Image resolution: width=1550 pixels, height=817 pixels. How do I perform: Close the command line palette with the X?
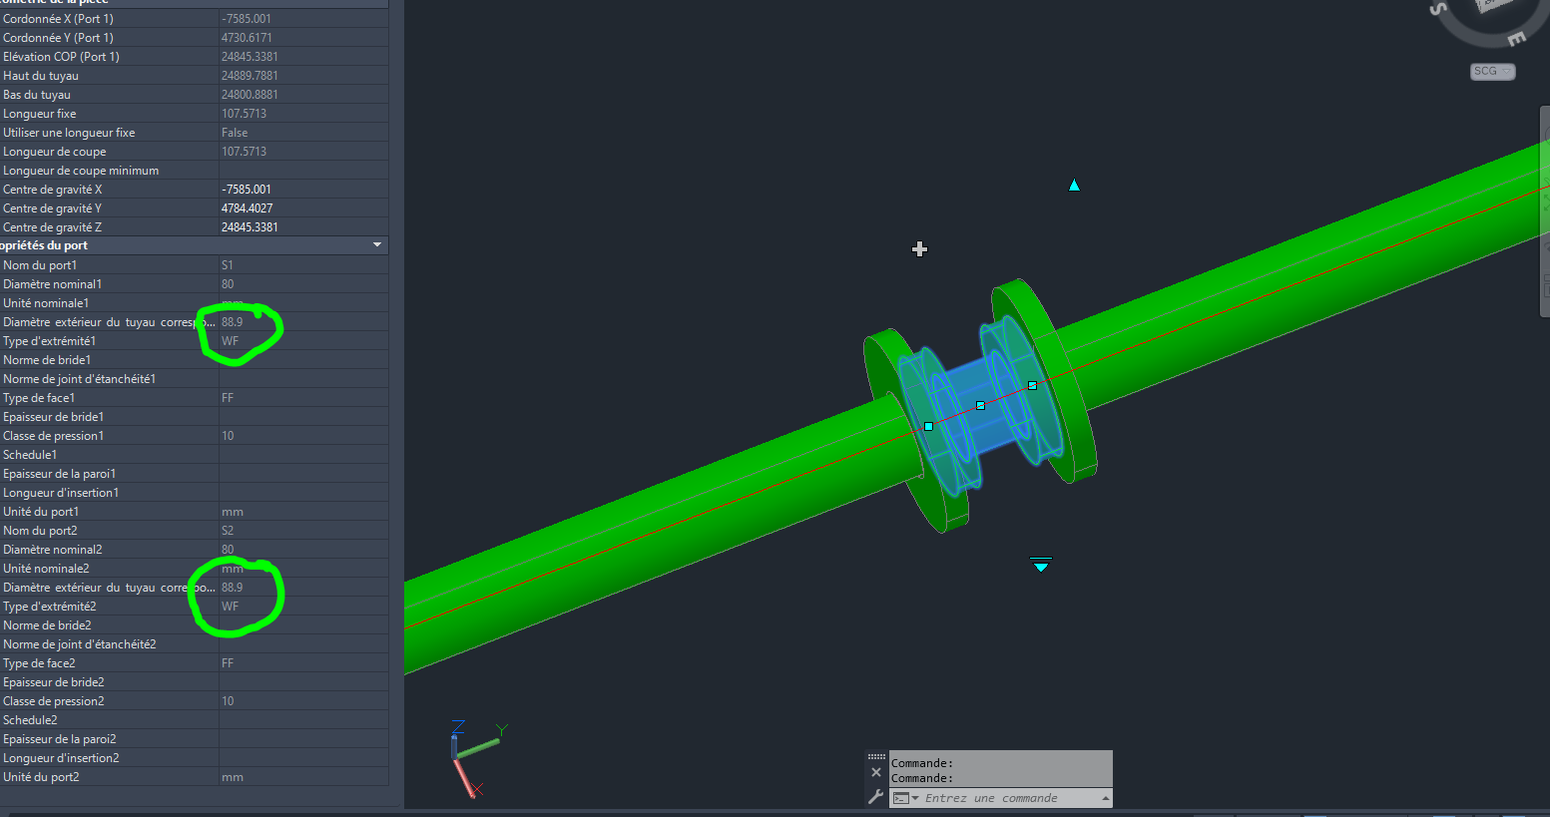click(875, 771)
